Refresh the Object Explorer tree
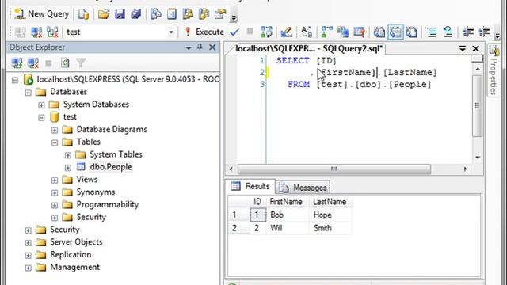 [x=65, y=63]
